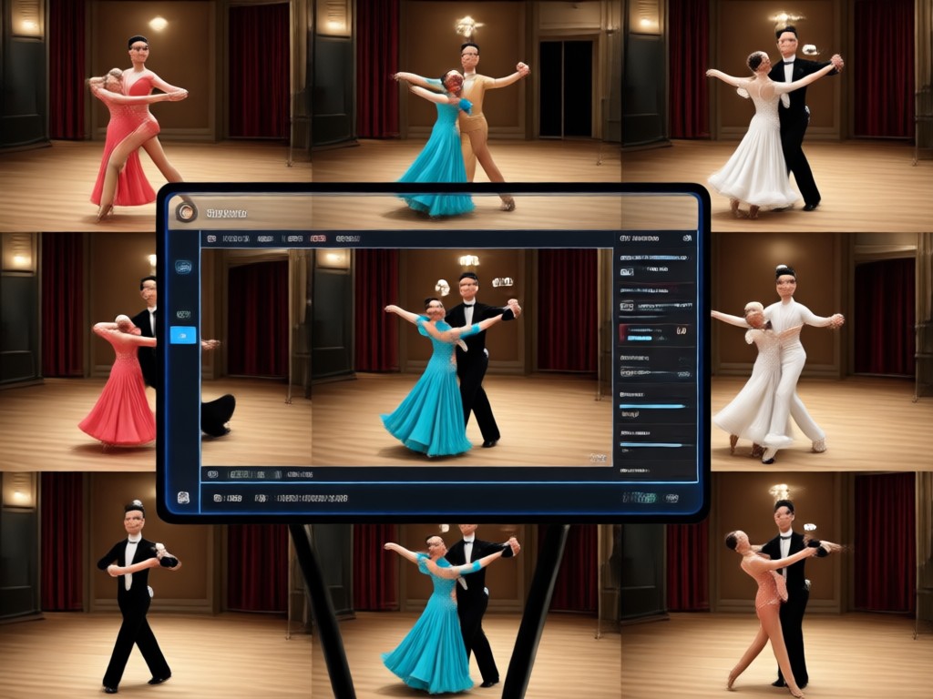The height and width of the screenshot is (699, 933).
Task: Select the red highlighted row in right panel
Action: click(x=654, y=333)
